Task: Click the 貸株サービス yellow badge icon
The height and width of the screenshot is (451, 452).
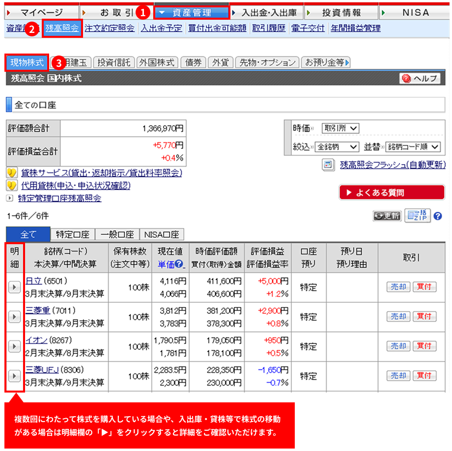Action: (12, 173)
